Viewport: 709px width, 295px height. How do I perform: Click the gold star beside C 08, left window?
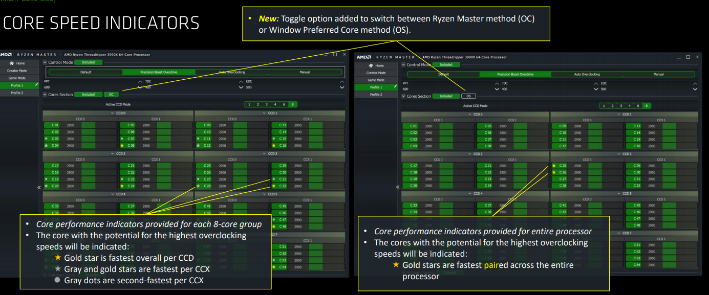(122, 145)
